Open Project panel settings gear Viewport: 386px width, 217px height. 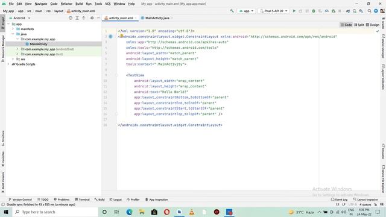pyautogui.click(x=92, y=18)
